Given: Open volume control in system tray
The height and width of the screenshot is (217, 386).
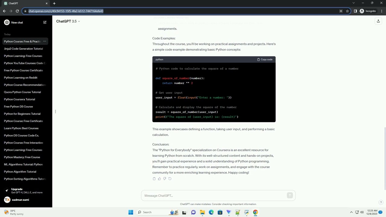Looking at the screenshot, I should (x=362, y=212).
